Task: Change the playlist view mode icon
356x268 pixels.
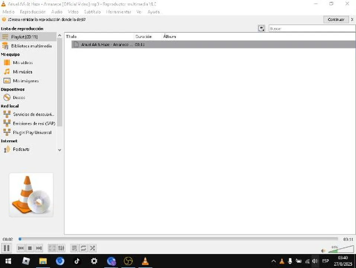Action: pyautogui.click(x=261, y=28)
